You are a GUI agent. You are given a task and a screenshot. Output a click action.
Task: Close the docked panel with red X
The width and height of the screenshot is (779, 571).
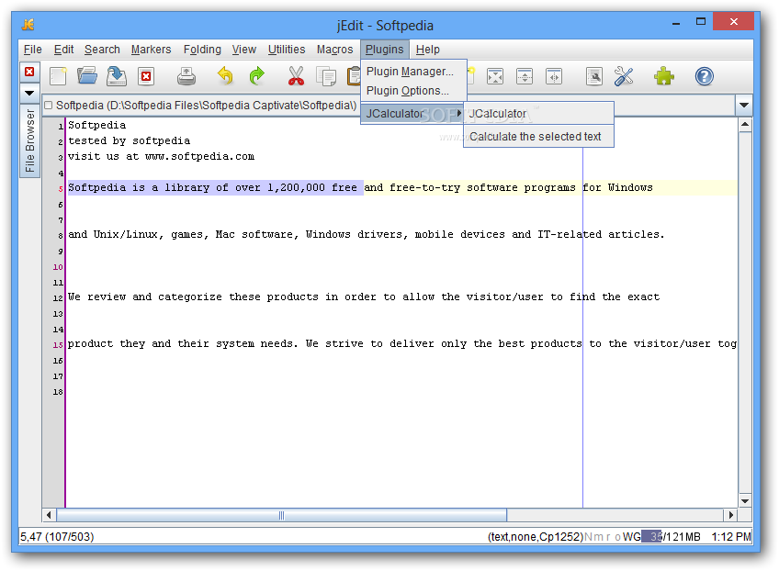[29, 72]
